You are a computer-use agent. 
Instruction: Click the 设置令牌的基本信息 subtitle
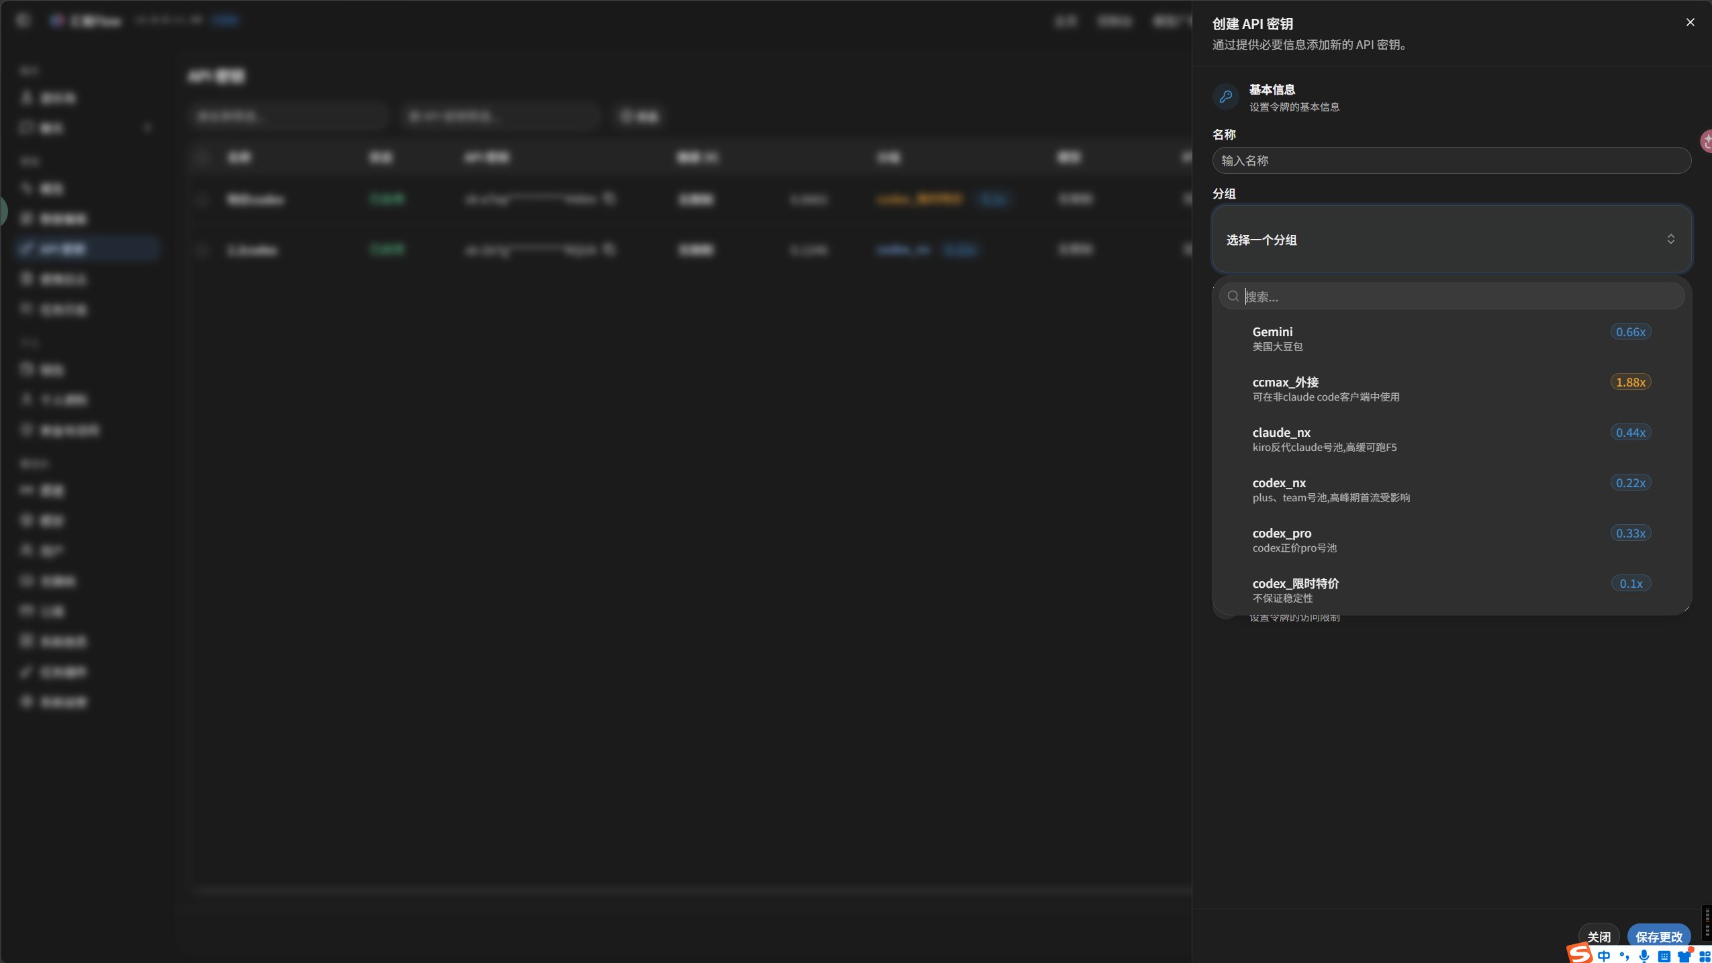1294,107
